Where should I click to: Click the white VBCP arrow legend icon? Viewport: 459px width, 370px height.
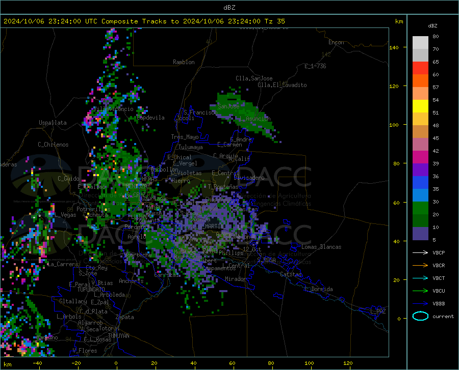point(420,252)
